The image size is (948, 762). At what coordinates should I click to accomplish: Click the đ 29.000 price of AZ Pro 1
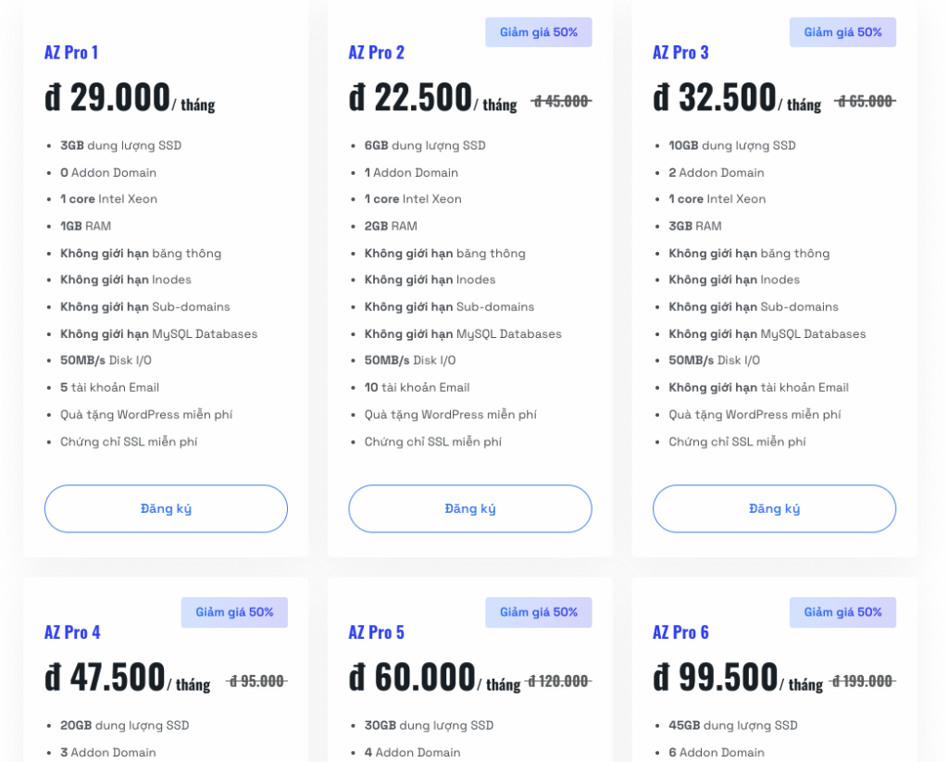point(107,97)
